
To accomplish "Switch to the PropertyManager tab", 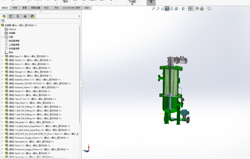I will click(11, 16).
